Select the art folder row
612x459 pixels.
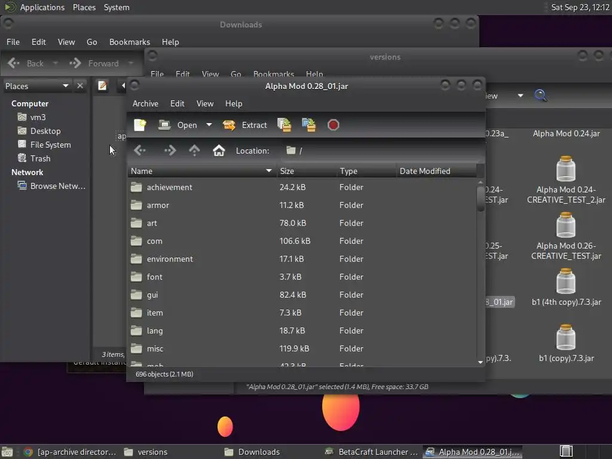[x=302, y=224]
